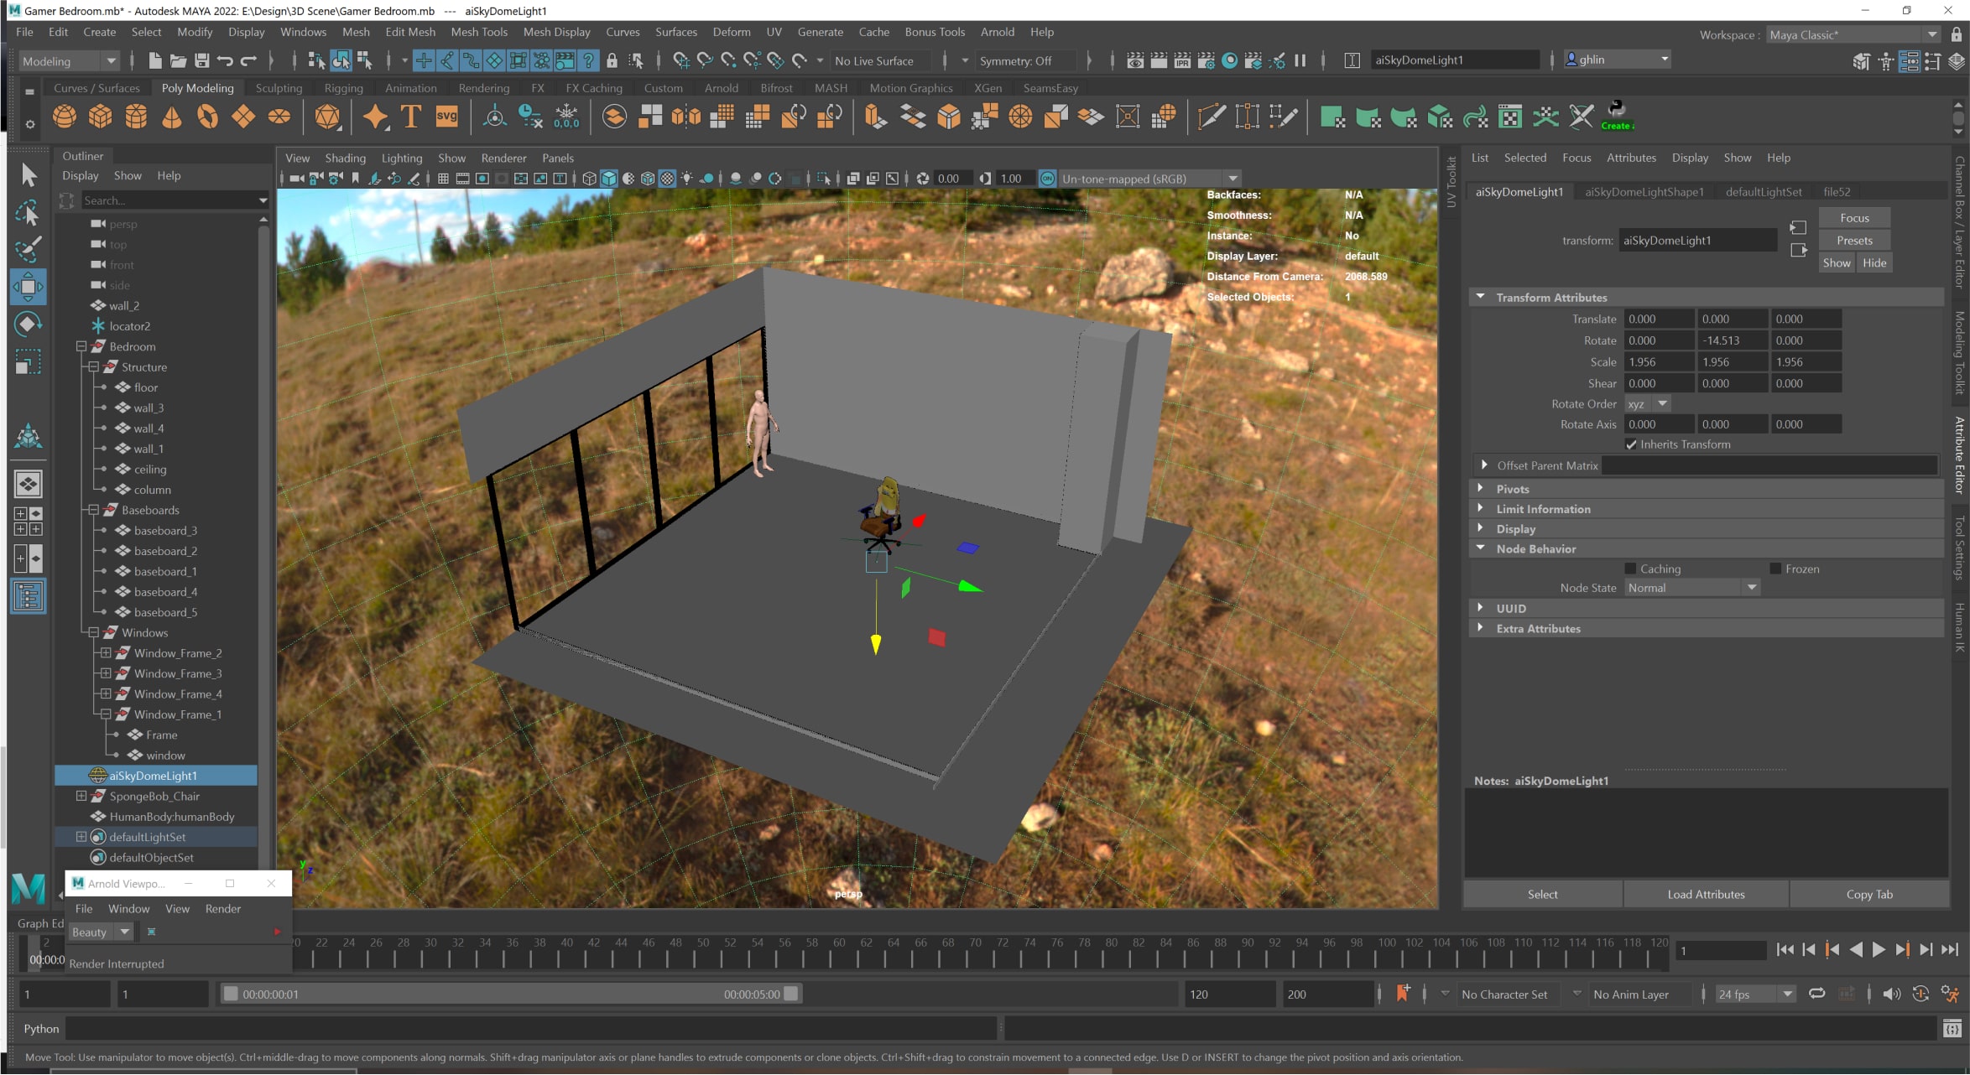The width and height of the screenshot is (1970, 1075).
Task: Click the Rotate Y value field
Action: [x=1731, y=340]
